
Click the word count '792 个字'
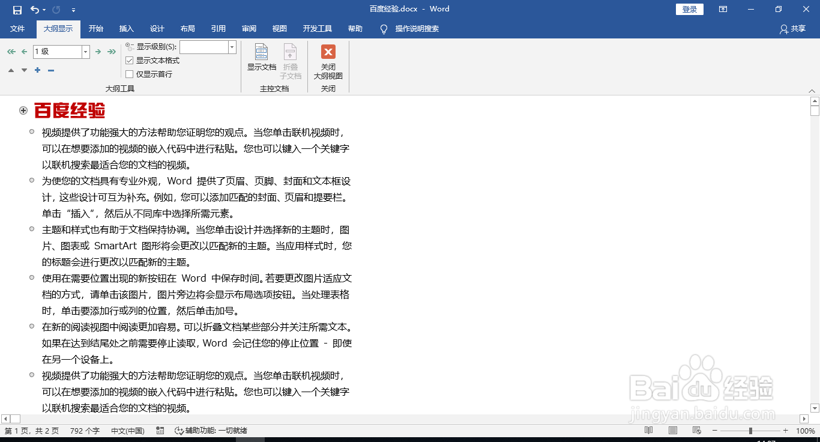(x=85, y=431)
